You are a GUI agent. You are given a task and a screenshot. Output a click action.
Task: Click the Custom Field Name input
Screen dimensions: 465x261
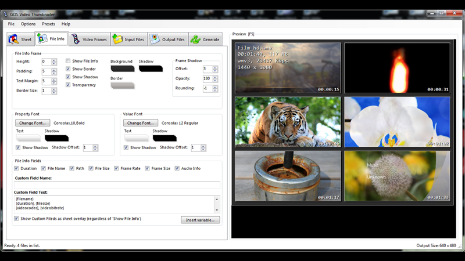117,185
